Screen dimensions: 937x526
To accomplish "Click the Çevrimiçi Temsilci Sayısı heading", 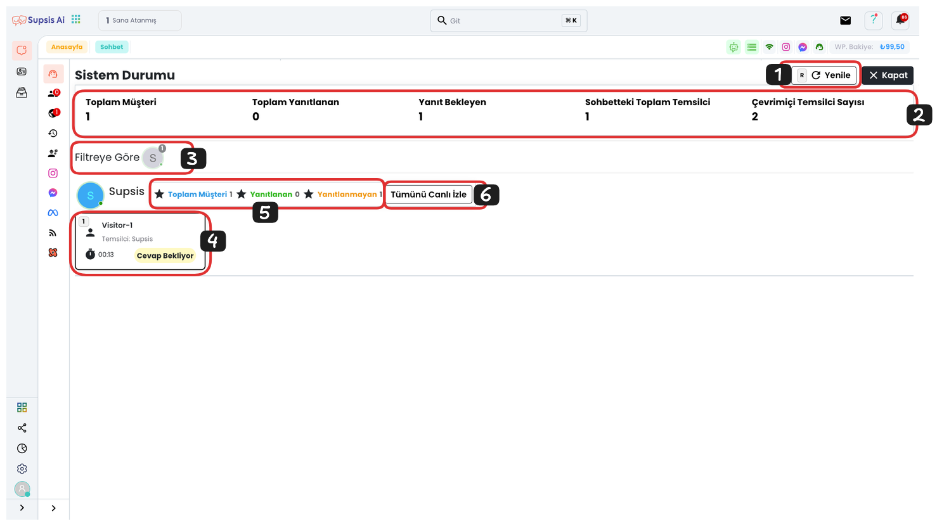I will click(808, 102).
